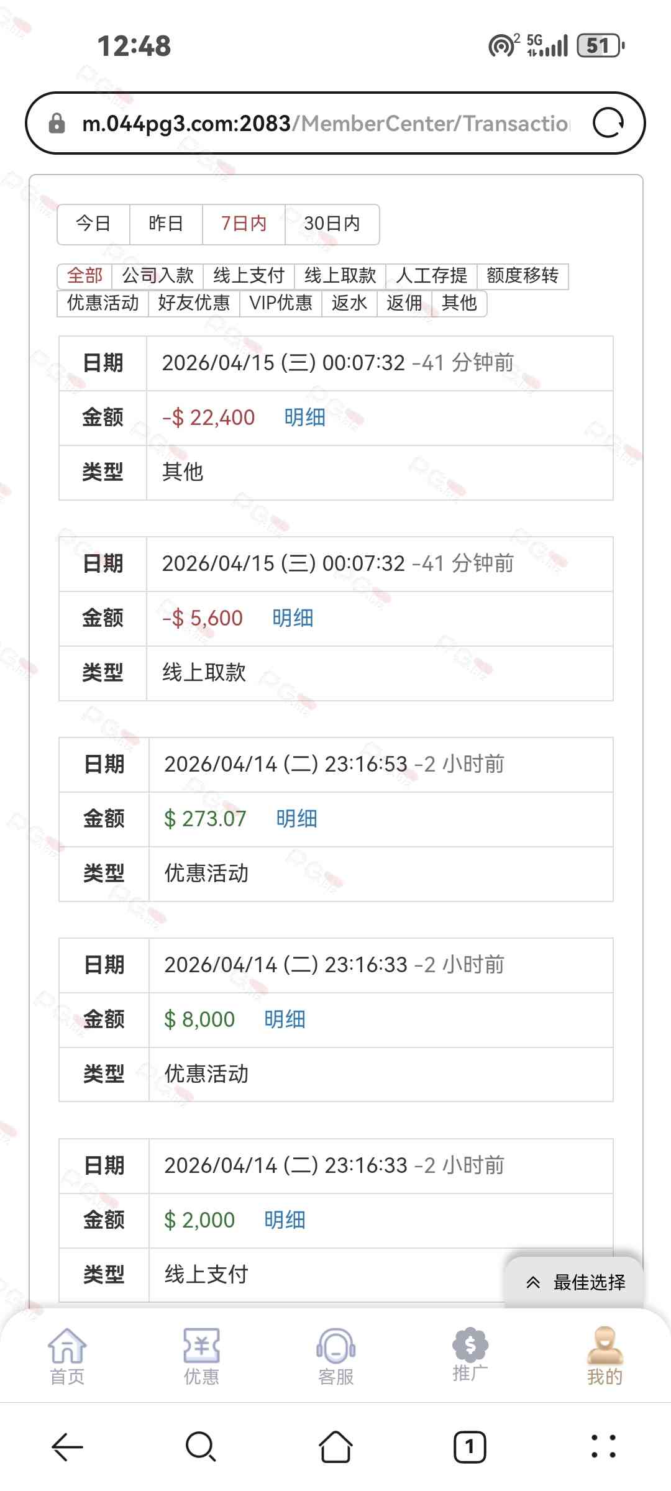Tap the browser home icon
Screen dimensions: 671x1491
(x=335, y=1448)
